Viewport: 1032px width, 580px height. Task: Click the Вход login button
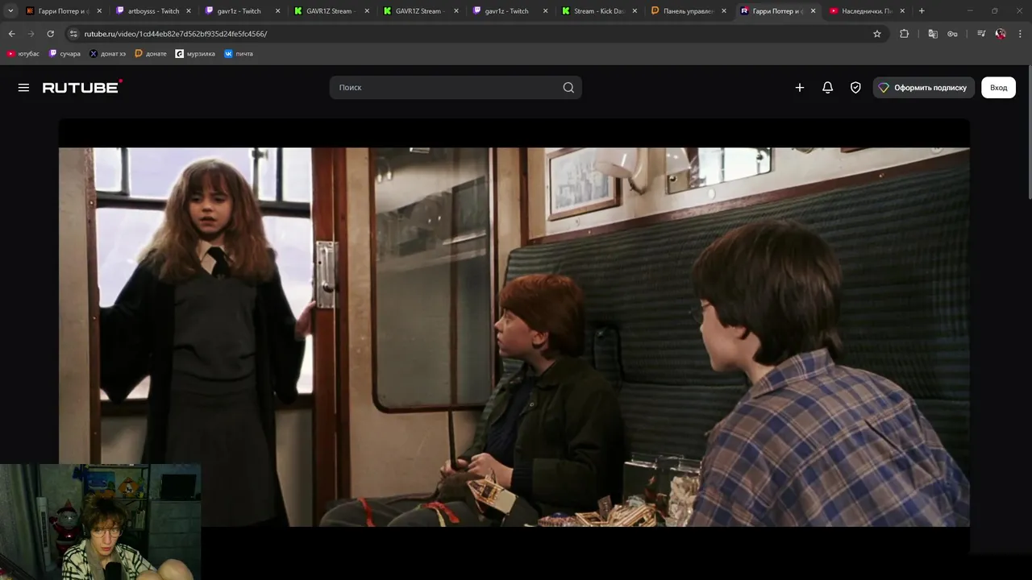pyautogui.click(x=998, y=88)
